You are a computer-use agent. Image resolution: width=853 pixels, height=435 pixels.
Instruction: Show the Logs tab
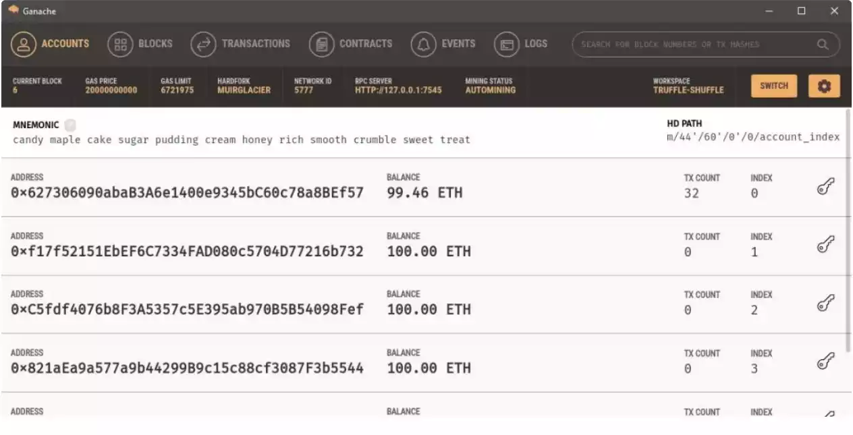521,45
